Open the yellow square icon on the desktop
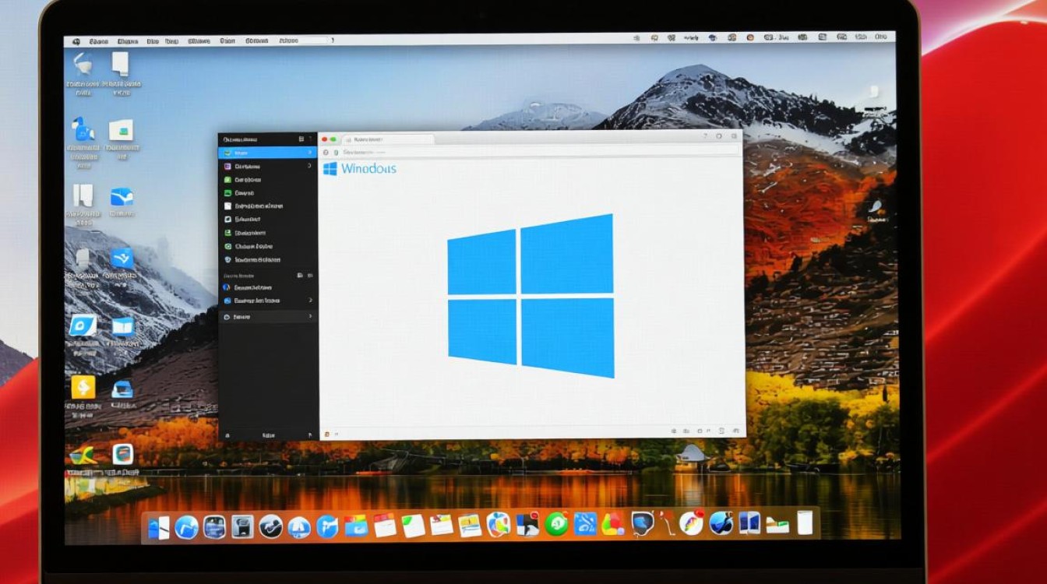The image size is (1047, 584). click(x=83, y=387)
